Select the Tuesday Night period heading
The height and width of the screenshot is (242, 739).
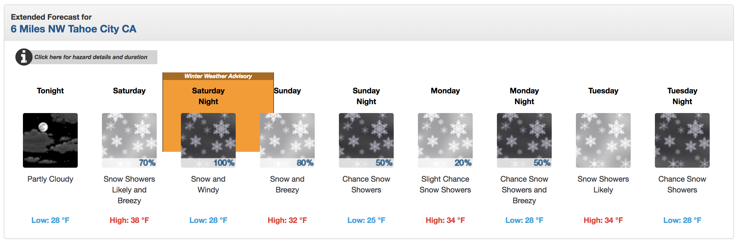[x=682, y=96]
